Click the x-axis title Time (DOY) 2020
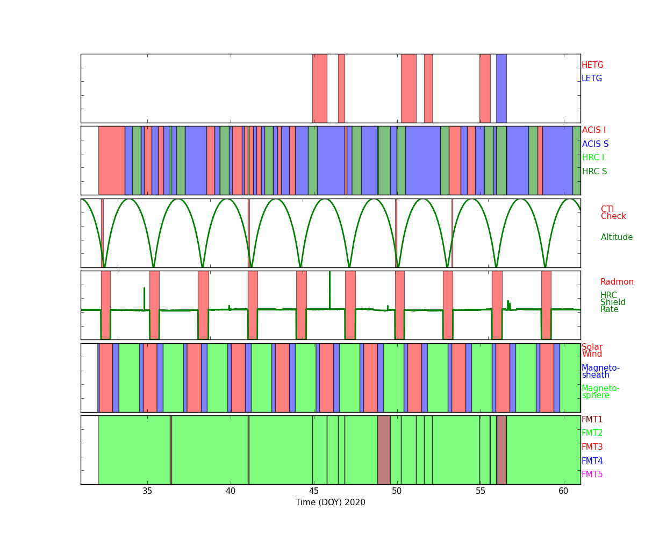Screen dimensions: 645x538 pos(330,502)
